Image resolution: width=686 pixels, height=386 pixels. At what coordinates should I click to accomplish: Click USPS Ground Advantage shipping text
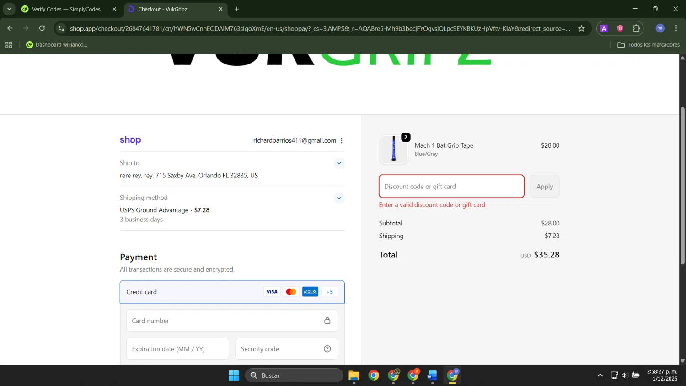tap(154, 210)
